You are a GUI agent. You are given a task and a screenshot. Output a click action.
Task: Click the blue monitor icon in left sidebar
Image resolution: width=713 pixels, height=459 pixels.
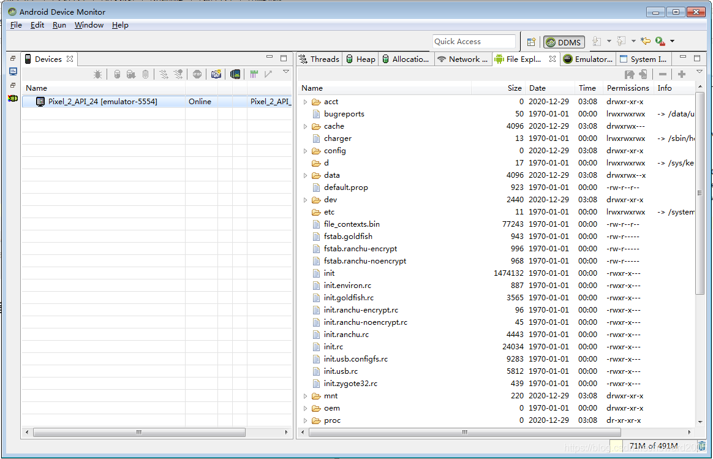[13, 72]
